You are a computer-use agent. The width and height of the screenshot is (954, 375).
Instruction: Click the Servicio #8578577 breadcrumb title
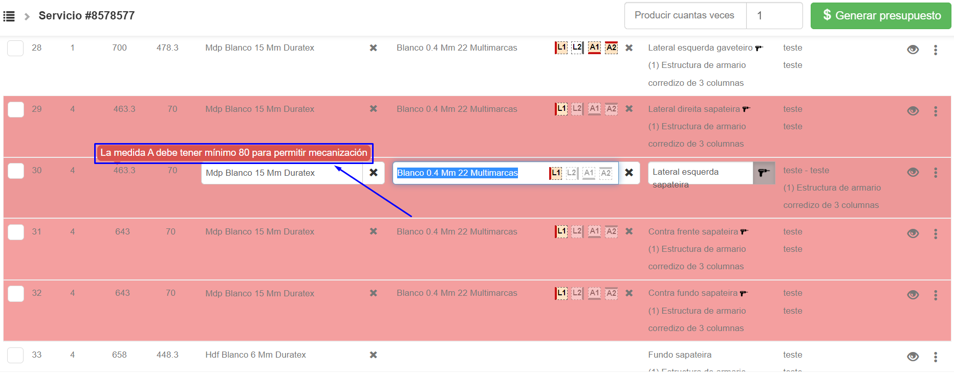coord(86,16)
